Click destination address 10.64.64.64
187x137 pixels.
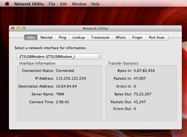click(66, 86)
